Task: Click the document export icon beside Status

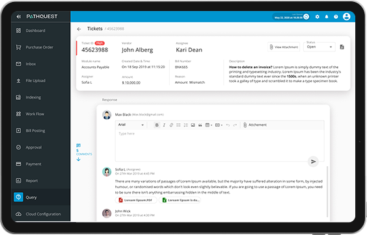Action: [342, 47]
